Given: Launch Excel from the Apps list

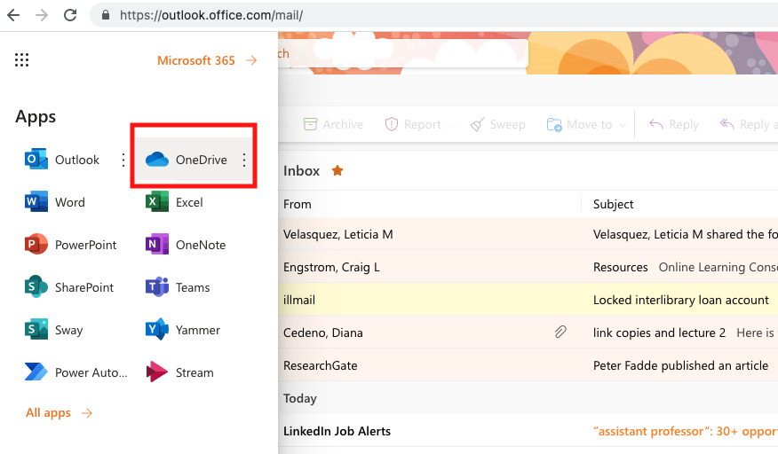Looking at the screenshot, I should point(174,202).
